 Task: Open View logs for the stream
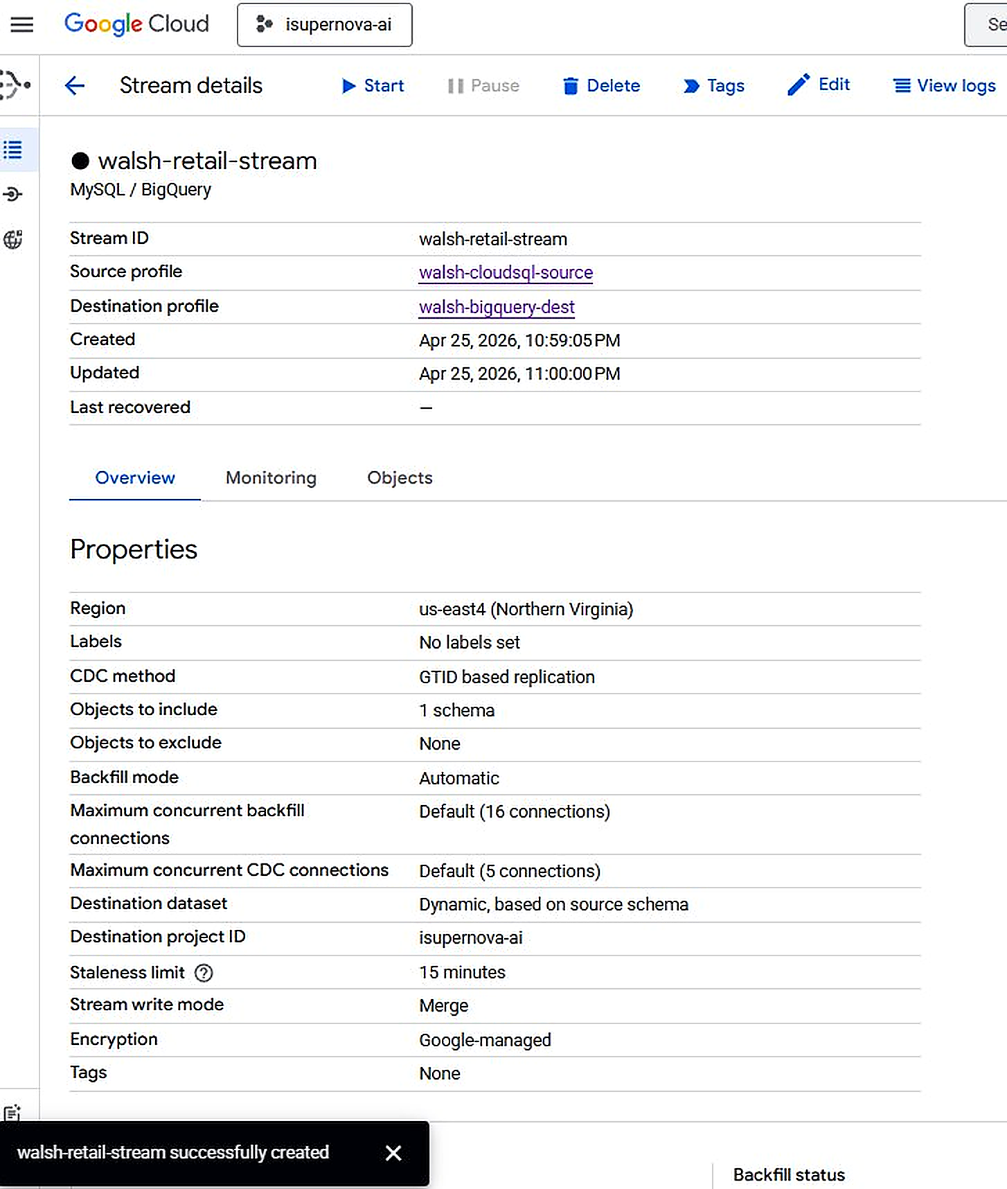pyautogui.click(x=945, y=85)
